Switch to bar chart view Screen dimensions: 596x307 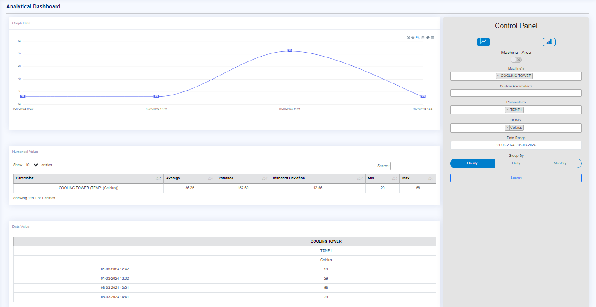point(549,42)
